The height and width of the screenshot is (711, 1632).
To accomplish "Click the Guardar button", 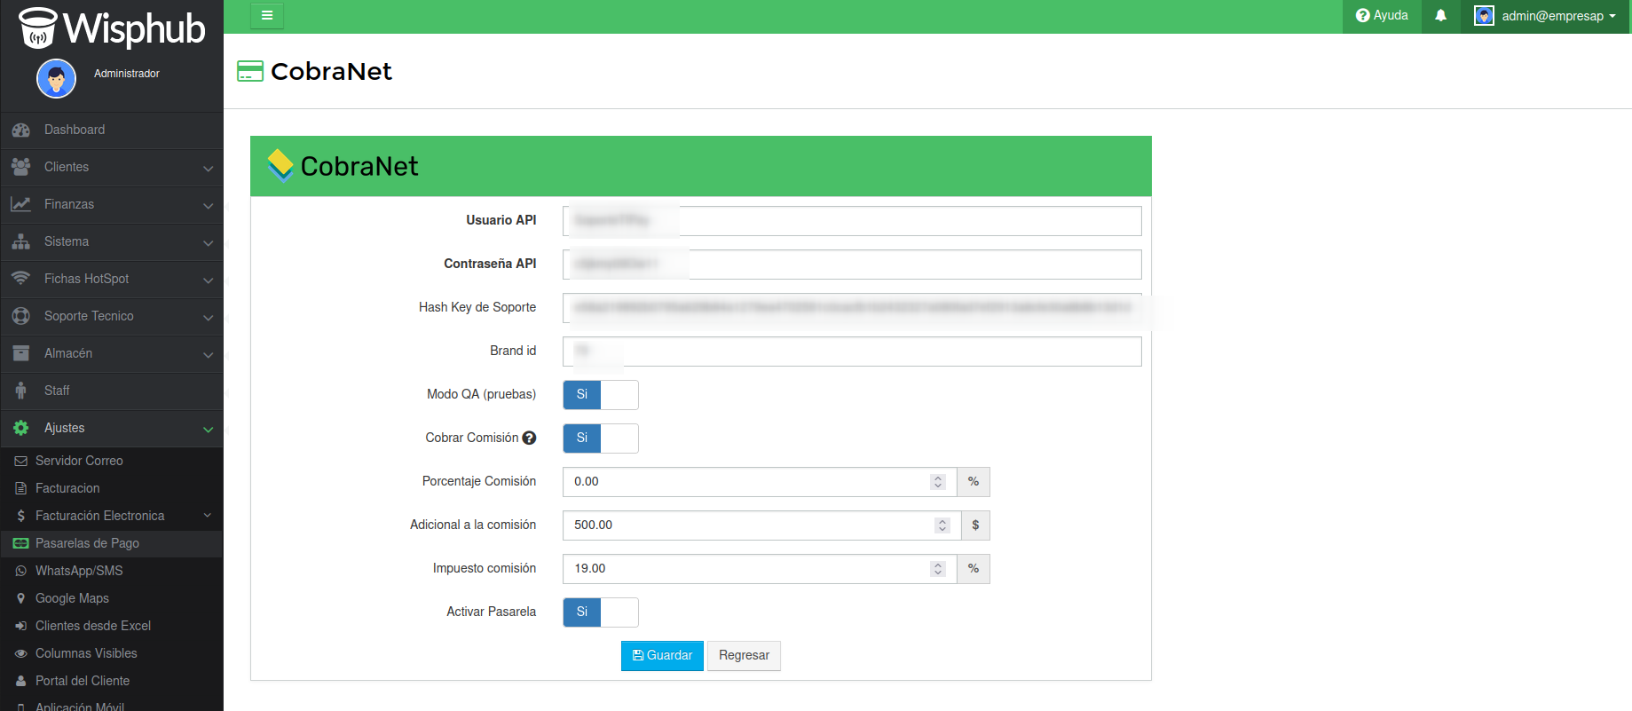I will (x=662, y=656).
